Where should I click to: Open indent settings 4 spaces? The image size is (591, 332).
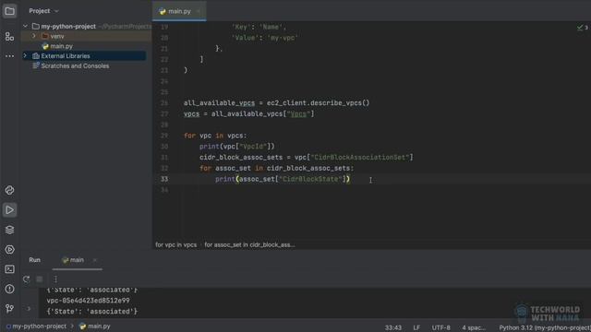(474, 327)
